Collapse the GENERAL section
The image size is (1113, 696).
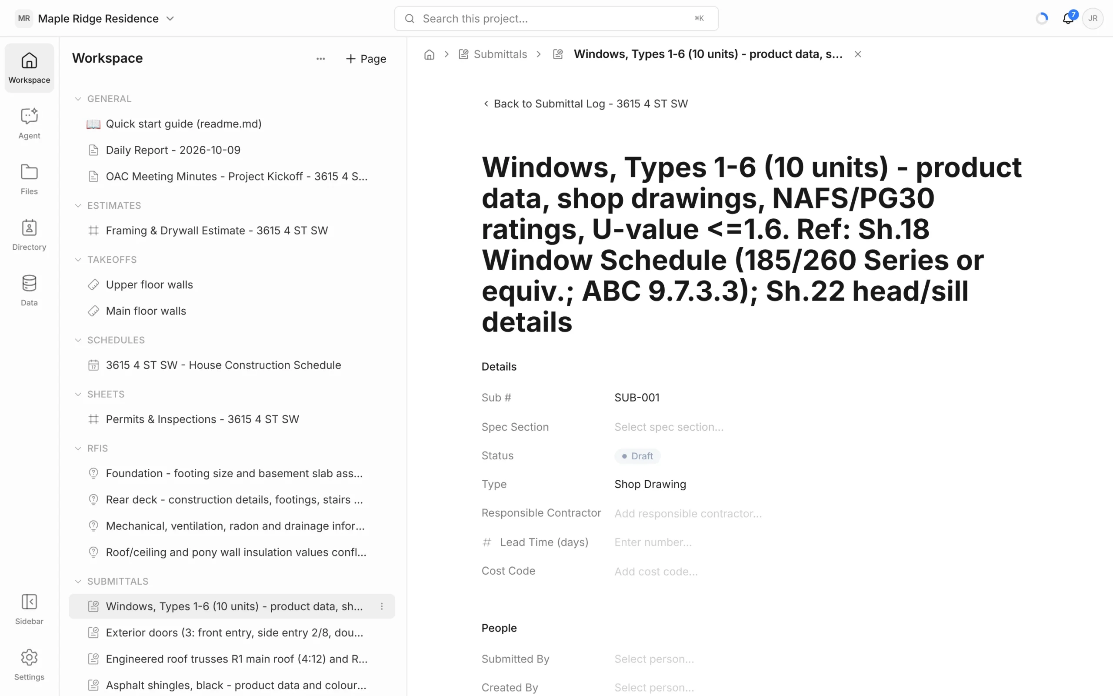(x=78, y=99)
